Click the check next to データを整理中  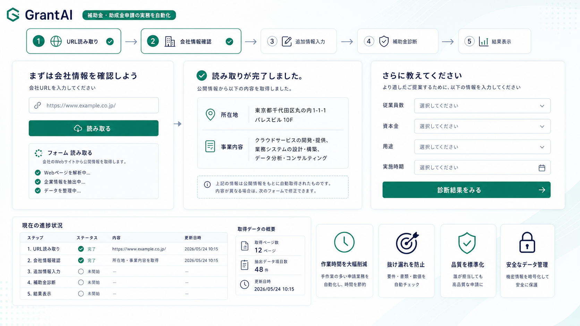point(38,191)
